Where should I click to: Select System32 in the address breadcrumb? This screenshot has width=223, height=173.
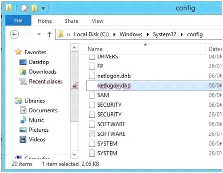coord(164,34)
